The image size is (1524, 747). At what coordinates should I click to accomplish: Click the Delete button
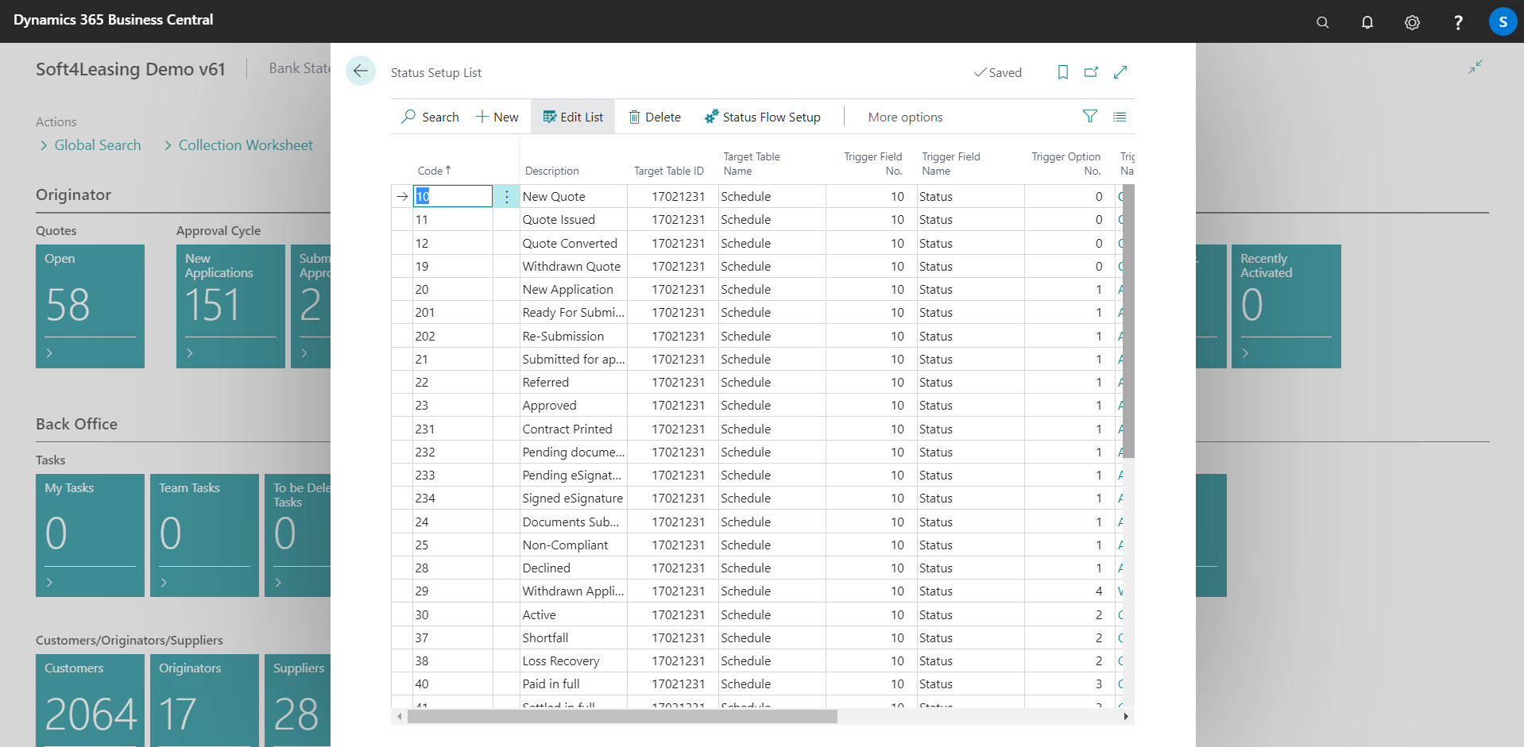point(655,117)
